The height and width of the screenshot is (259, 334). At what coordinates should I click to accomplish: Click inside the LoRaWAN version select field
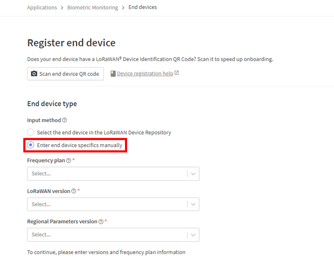(x=113, y=204)
